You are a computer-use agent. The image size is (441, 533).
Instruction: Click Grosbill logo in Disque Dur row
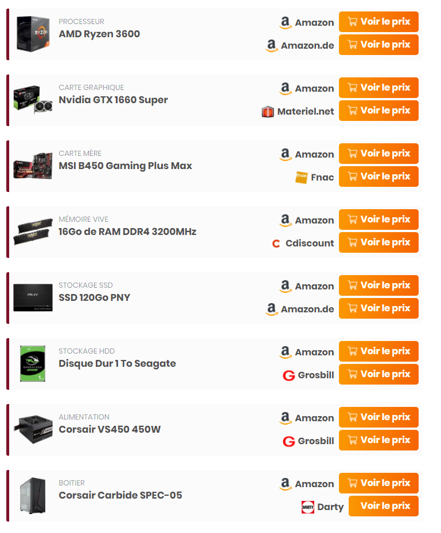tap(288, 375)
